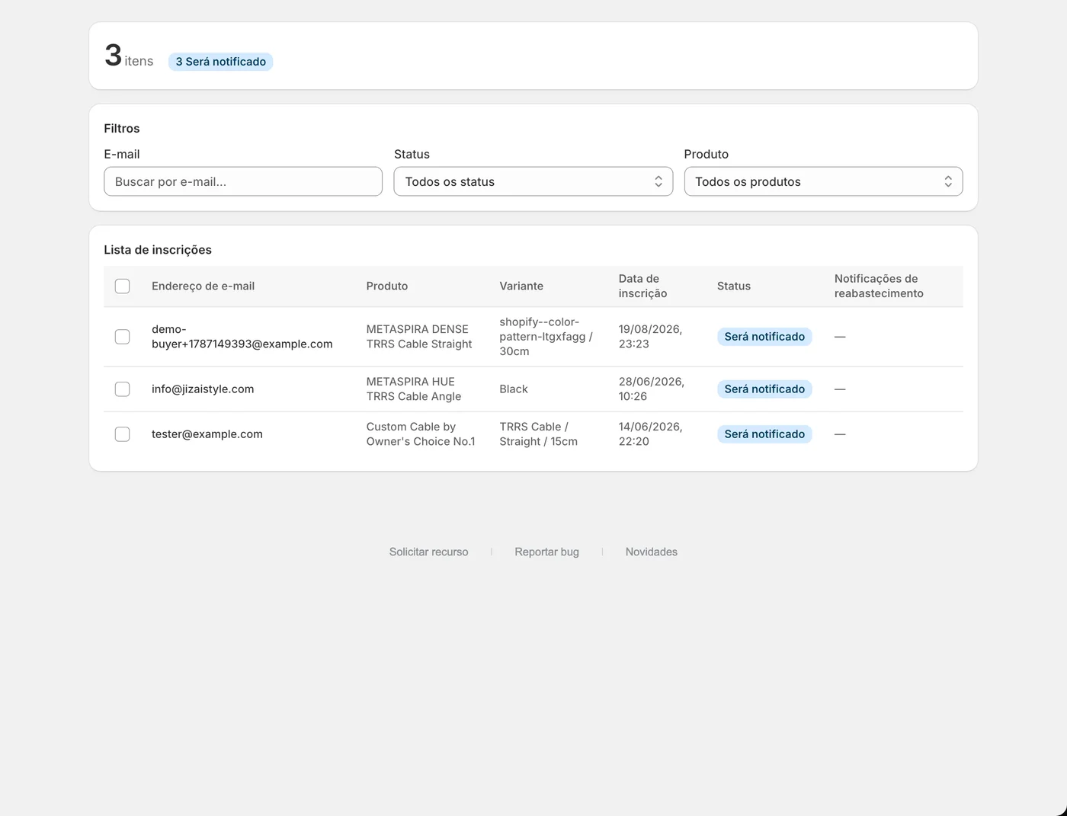Click the Filtros heading
Image resolution: width=1067 pixels, height=816 pixels.
click(x=122, y=129)
